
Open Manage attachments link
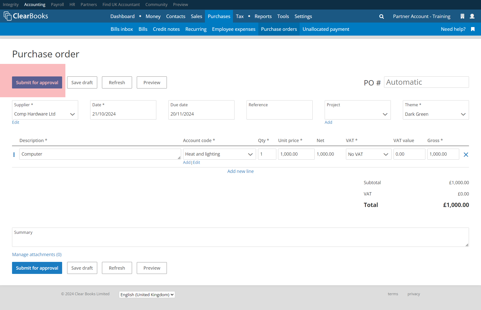tap(37, 254)
